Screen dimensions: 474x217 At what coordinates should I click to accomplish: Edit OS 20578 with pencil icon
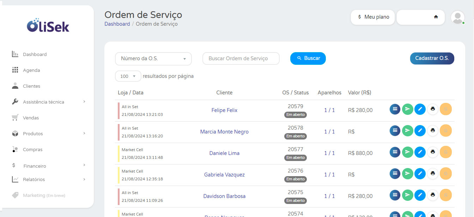pos(420,131)
